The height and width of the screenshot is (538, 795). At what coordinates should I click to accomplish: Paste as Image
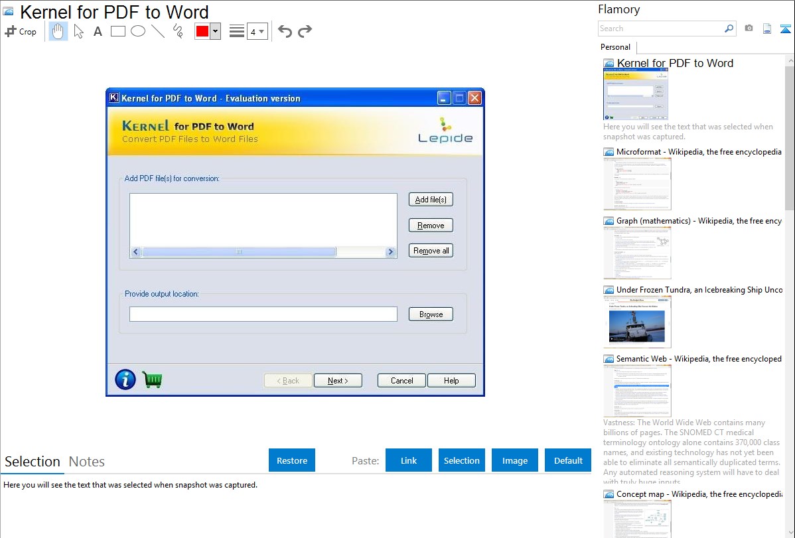pyautogui.click(x=514, y=460)
